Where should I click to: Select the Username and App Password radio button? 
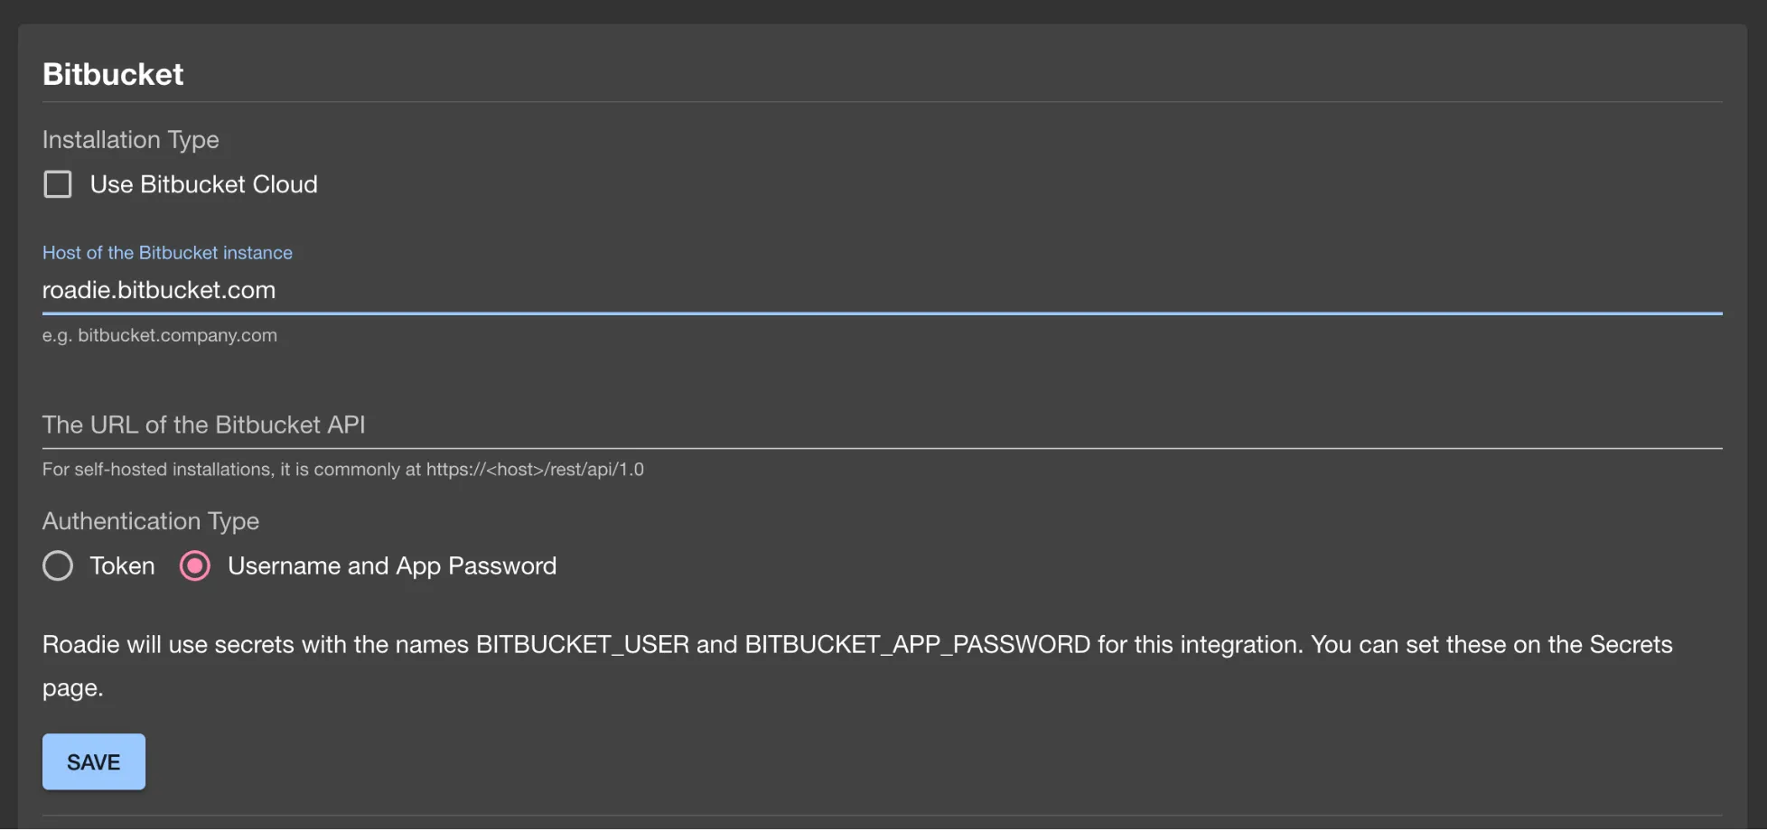(195, 566)
